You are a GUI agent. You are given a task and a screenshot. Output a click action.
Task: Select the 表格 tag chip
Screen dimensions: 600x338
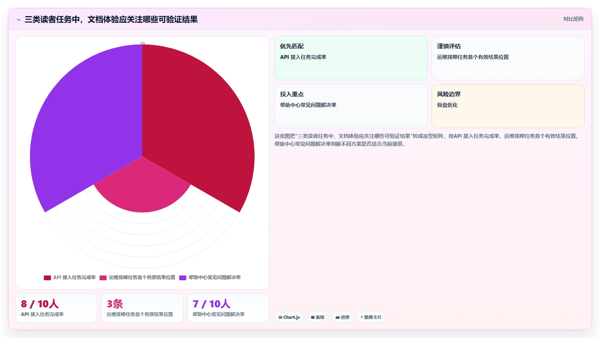coord(318,317)
